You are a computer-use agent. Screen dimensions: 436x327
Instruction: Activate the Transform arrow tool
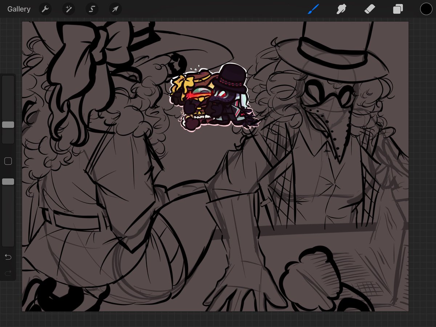[115, 9]
